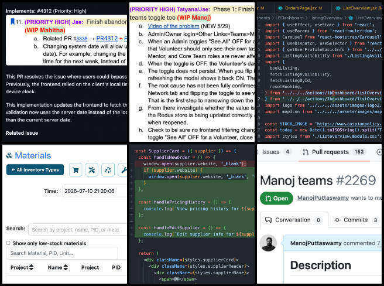384x286 pixels.
Task: Sort by the Name column arrows
Action: click(66, 267)
